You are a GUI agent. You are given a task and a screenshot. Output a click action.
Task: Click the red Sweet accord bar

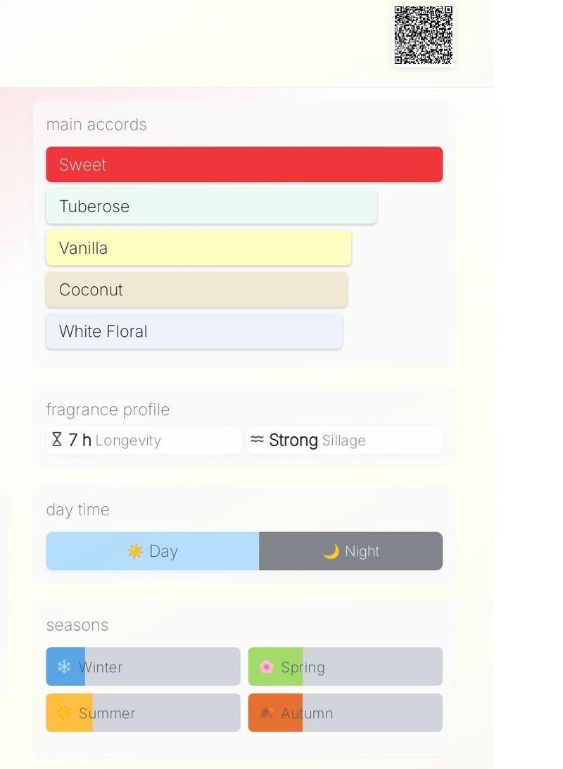(244, 164)
